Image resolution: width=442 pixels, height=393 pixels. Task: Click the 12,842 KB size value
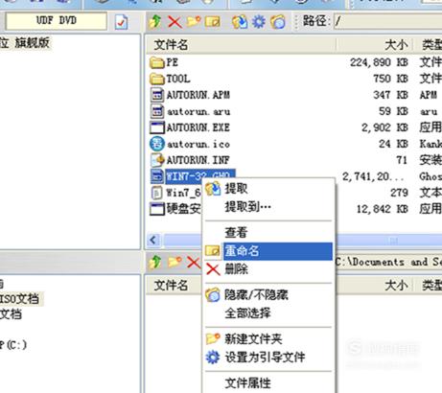[x=383, y=209]
